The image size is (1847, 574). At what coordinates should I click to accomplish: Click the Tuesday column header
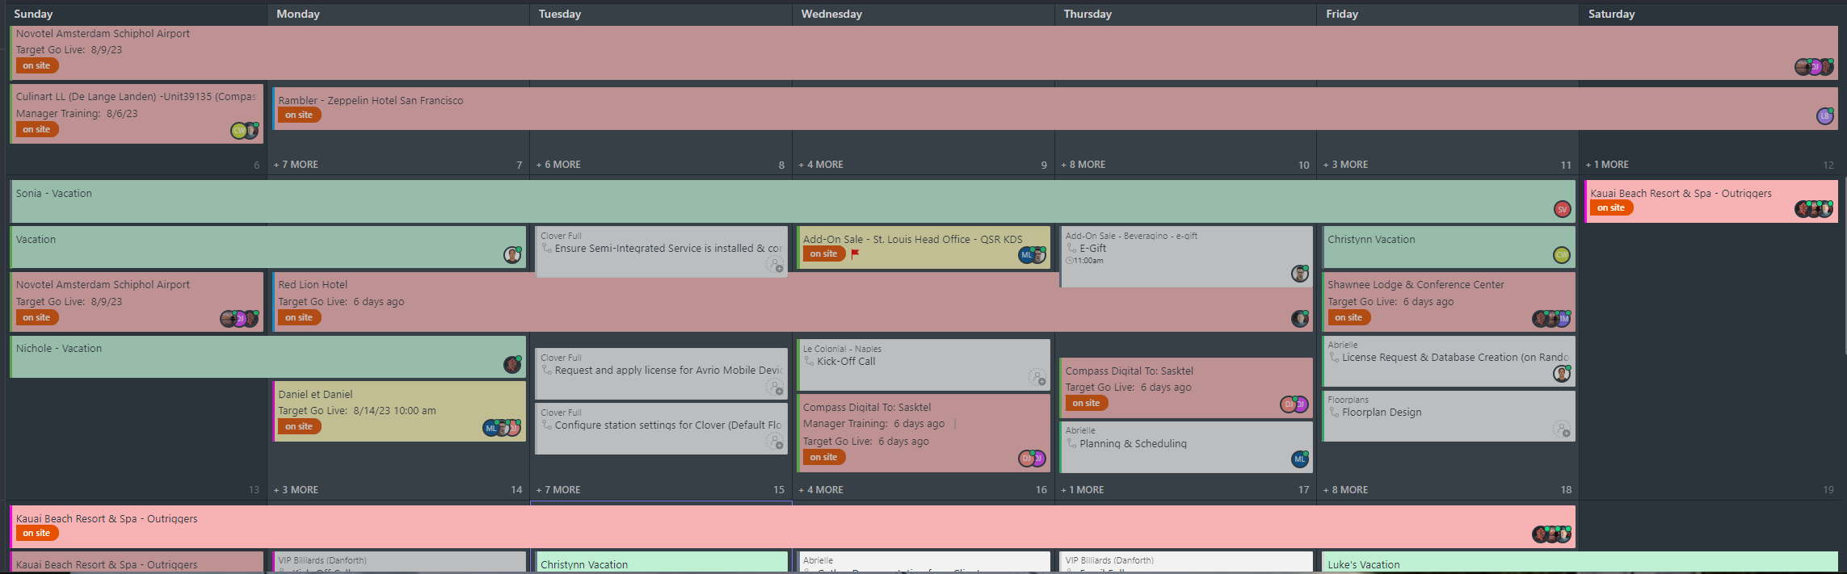(x=560, y=14)
